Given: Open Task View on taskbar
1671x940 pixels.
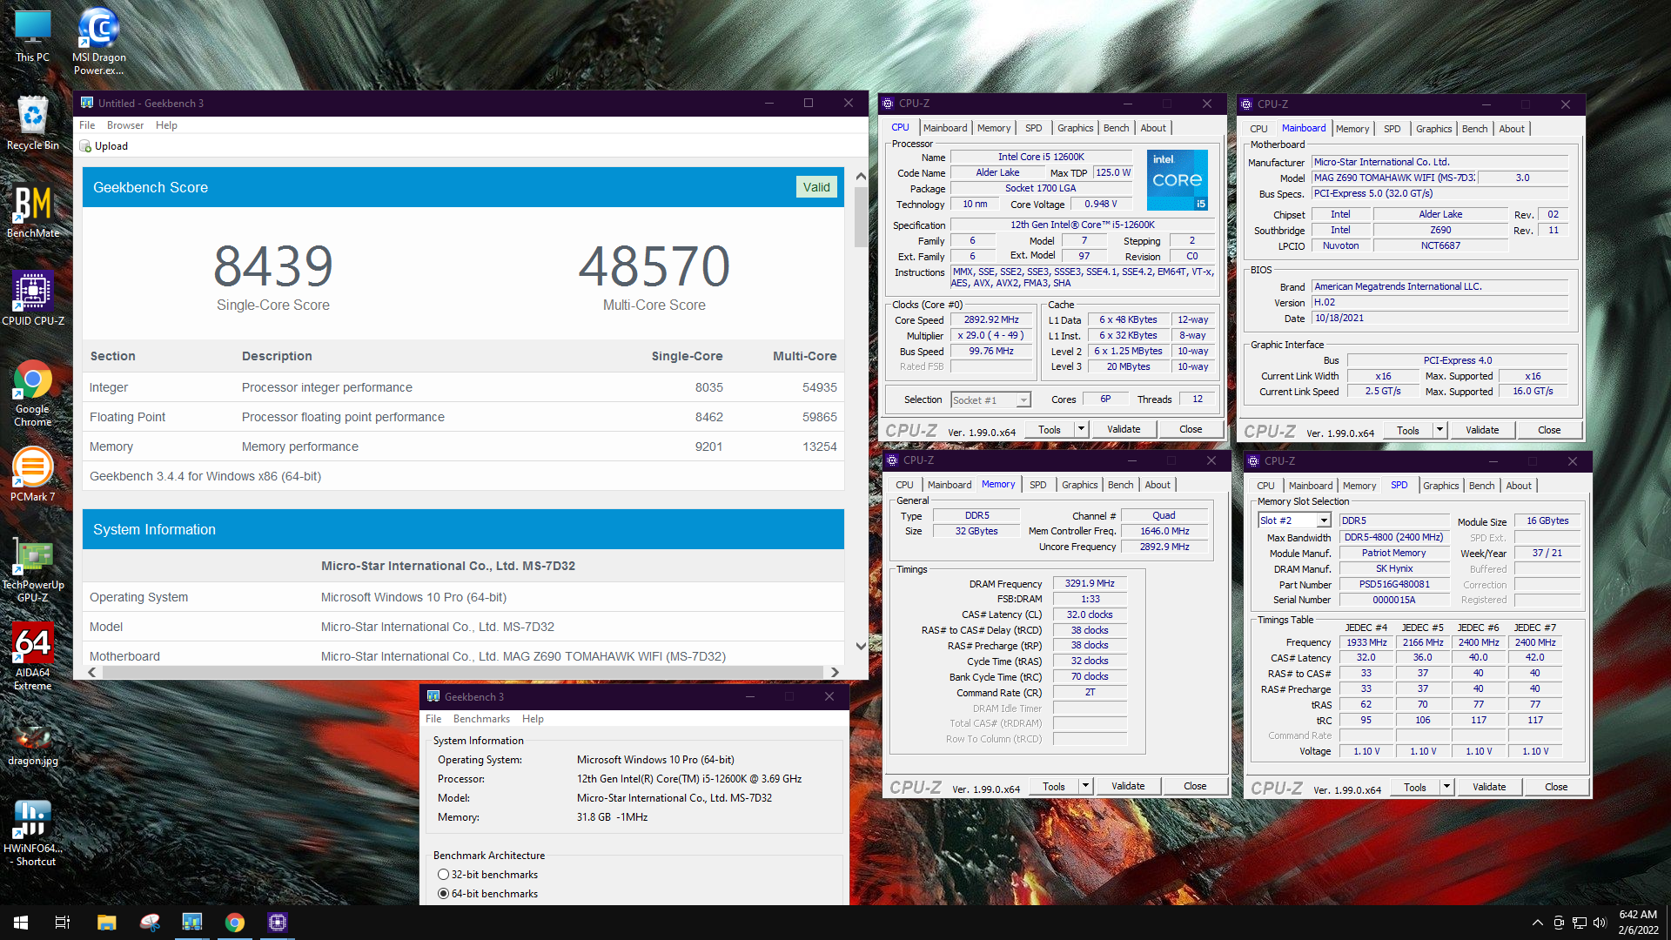Looking at the screenshot, I should [x=63, y=923].
